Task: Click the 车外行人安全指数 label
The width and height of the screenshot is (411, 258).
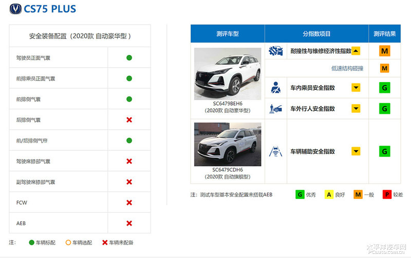Action: (x=312, y=109)
